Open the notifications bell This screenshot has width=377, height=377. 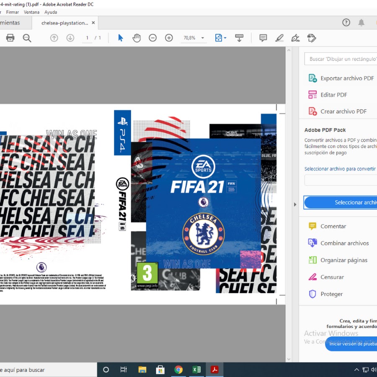(x=361, y=23)
